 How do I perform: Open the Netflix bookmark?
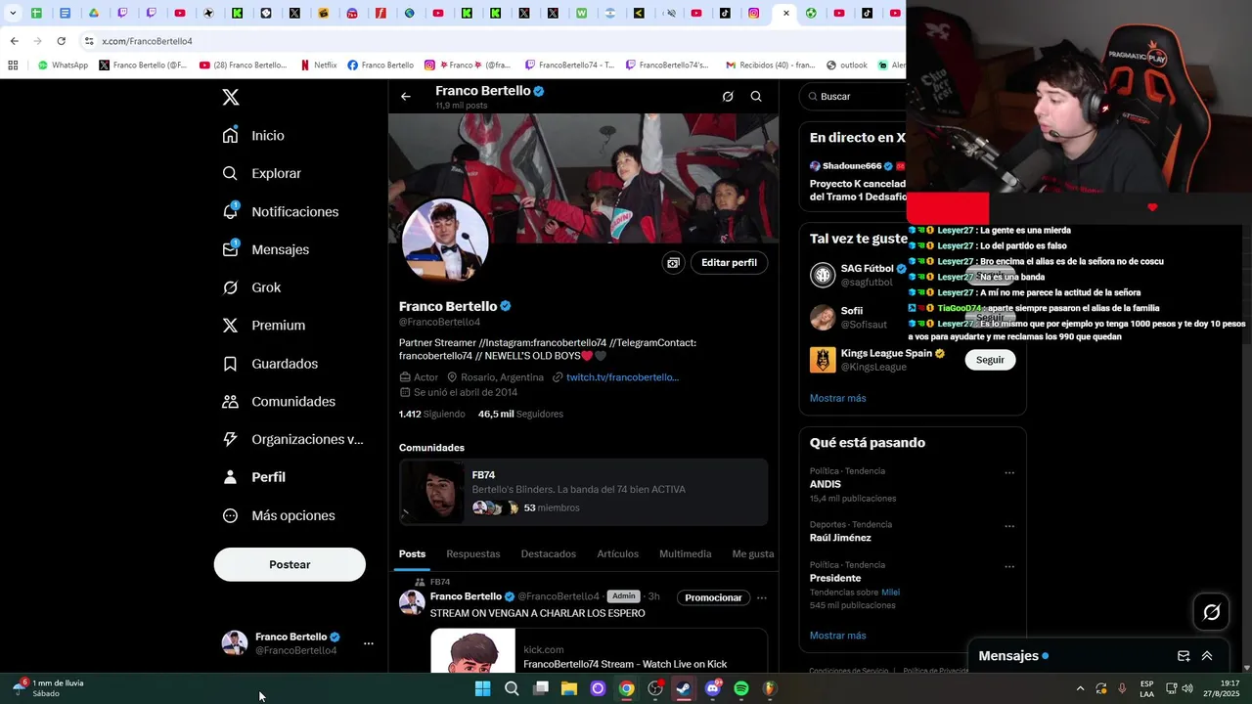click(319, 66)
